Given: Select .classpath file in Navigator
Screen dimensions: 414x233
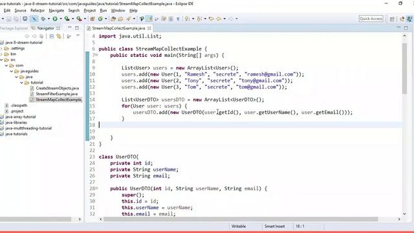Looking at the screenshot, I should (19, 105).
